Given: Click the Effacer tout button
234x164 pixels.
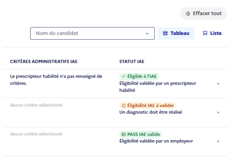Looking at the screenshot, I should coord(204,14).
